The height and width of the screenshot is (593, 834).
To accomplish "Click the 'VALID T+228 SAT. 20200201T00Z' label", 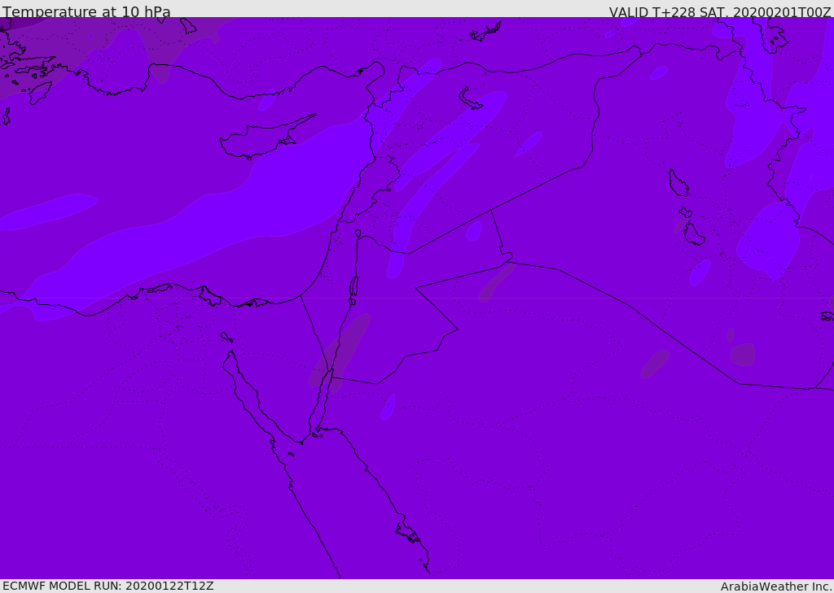I will 720,11.
